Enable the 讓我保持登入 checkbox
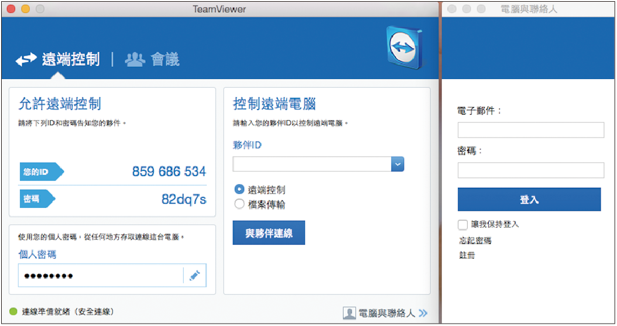 click(462, 225)
